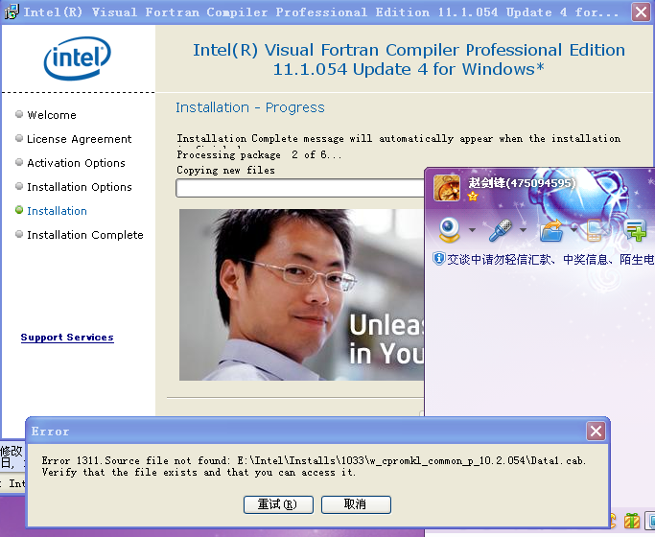Start video call with webcam icon in QQ

[450, 230]
